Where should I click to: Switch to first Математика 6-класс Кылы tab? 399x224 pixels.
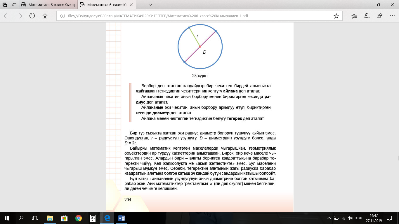tap(48, 5)
